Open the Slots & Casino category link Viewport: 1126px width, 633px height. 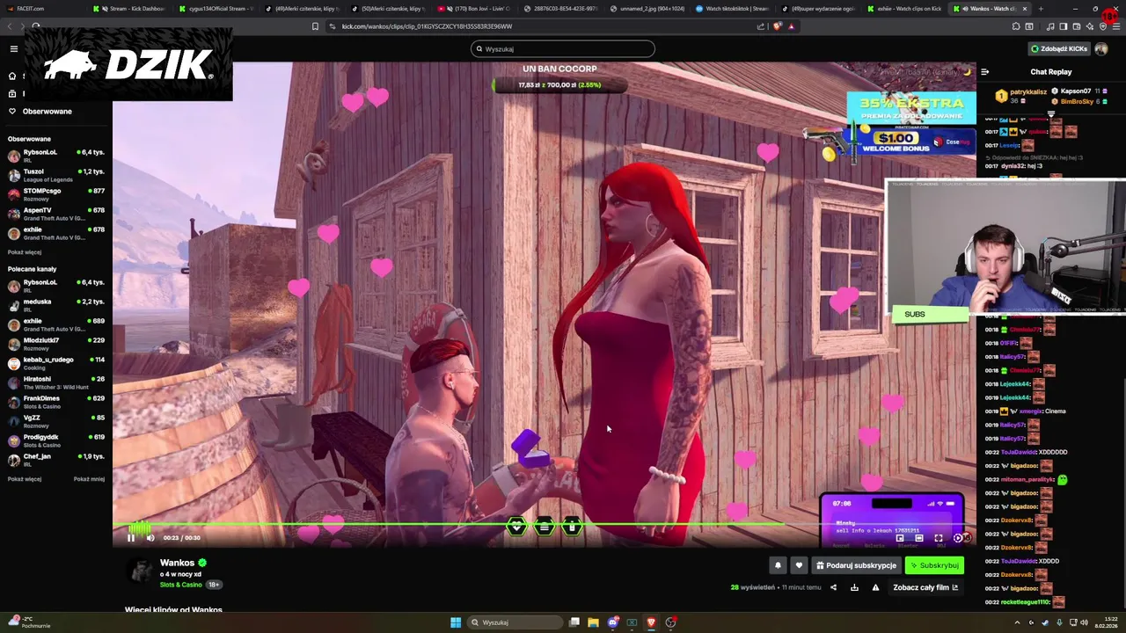point(181,585)
